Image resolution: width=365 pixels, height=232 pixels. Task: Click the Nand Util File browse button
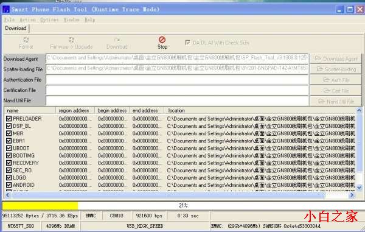click(x=336, y=101)
